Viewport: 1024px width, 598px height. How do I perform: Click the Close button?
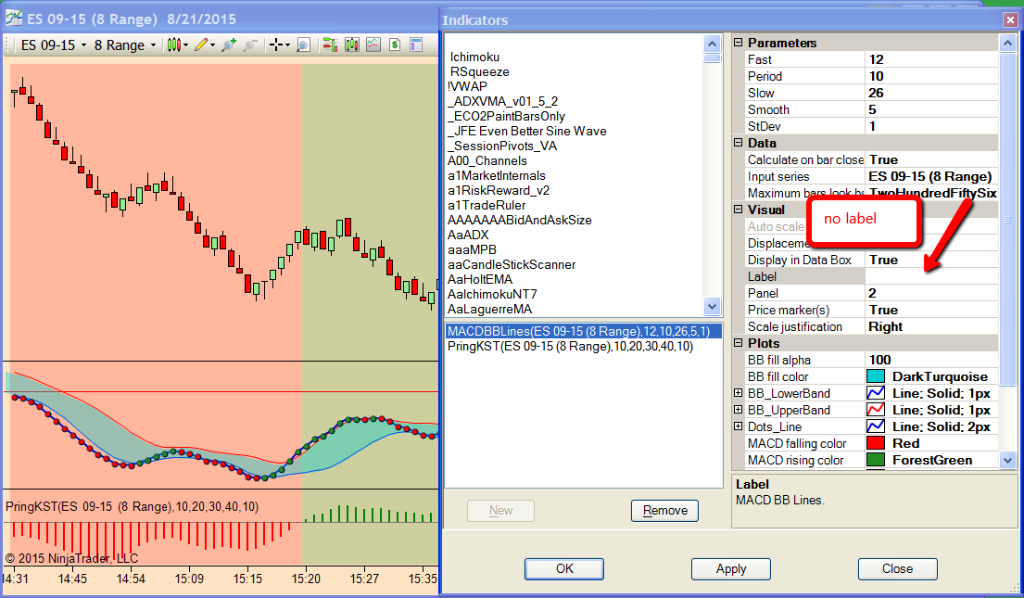click(897, 568)
